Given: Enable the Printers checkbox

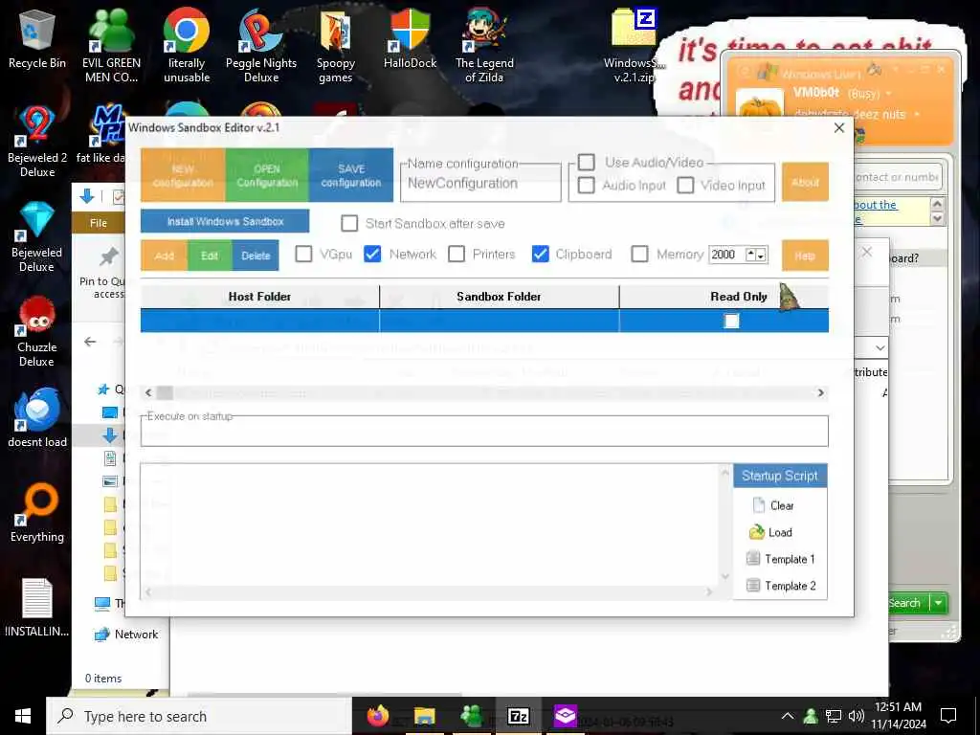Looking at the screenshot, I should click(x=457, y=254).
